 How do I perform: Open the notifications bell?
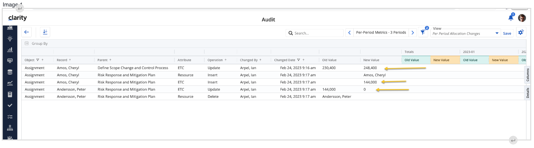click(x=511, y=18)
